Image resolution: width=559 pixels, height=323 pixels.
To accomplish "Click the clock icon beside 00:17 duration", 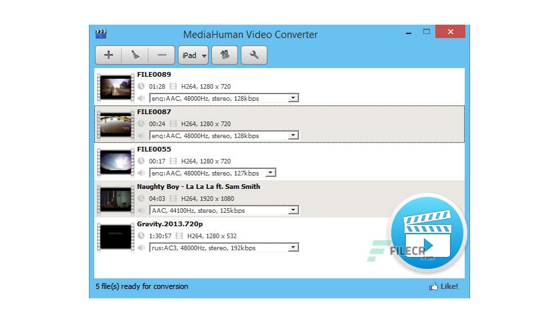I will [141, 161].
